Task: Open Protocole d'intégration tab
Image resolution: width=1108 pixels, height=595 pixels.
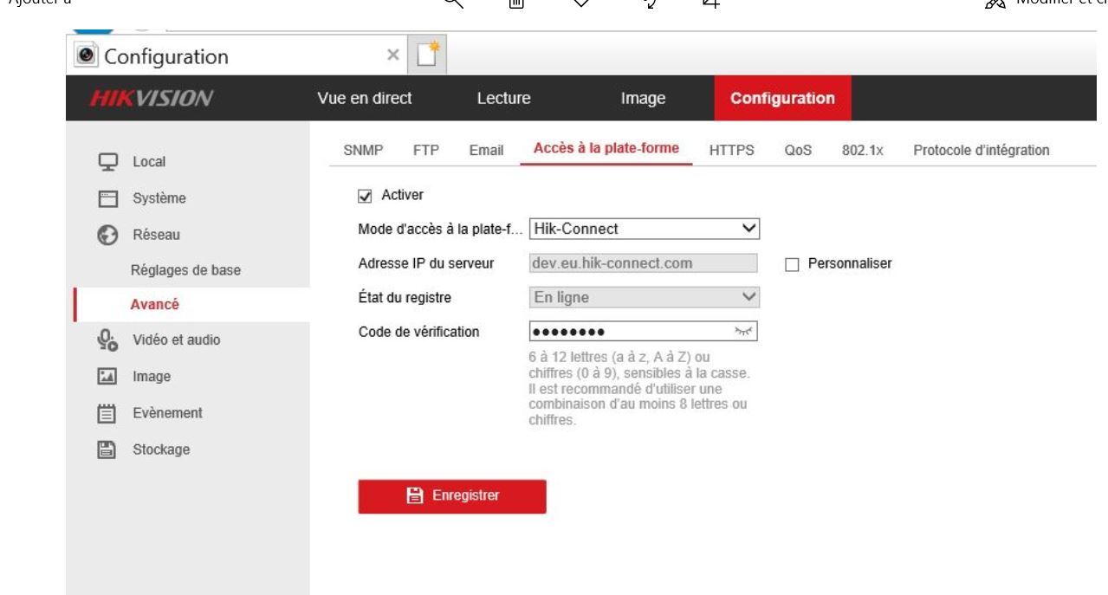Action: pyautogui.click(x=982, y=151)
